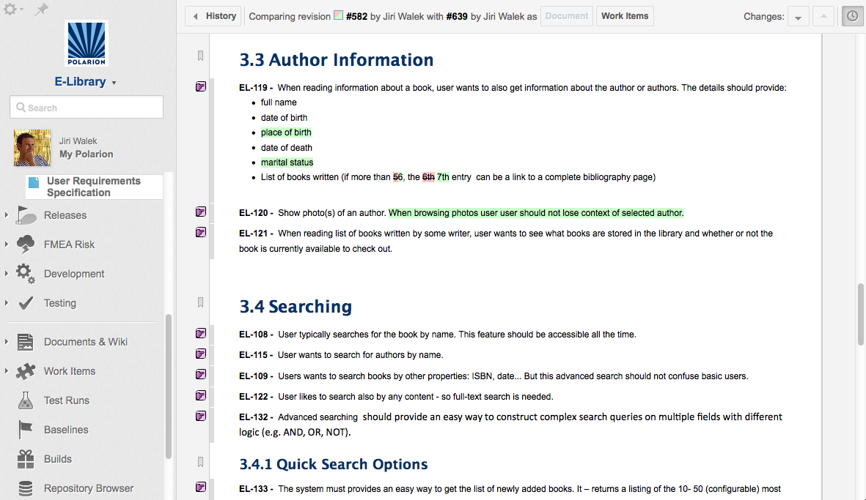Click the History button
The image size is (866, 500).
213,15
